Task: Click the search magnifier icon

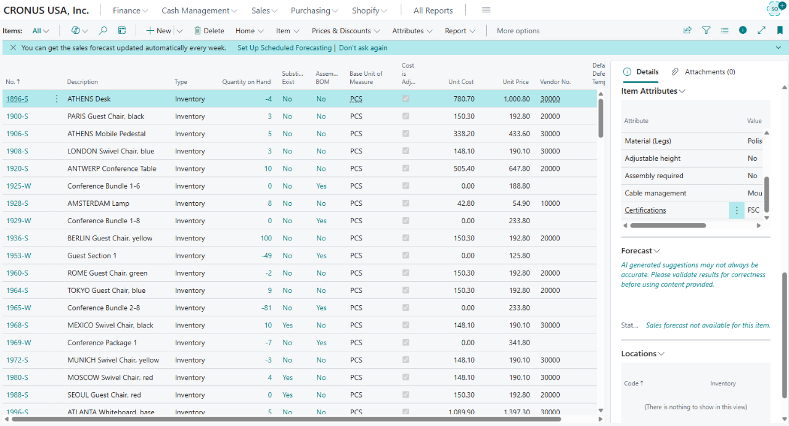Action: click(x=103, y=31)
